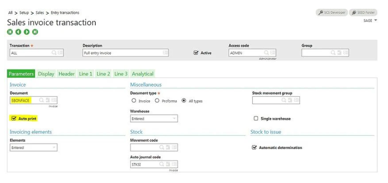Open search lookup in the Access code field
The width and height of the screenshot is (388, 183).
266,53
